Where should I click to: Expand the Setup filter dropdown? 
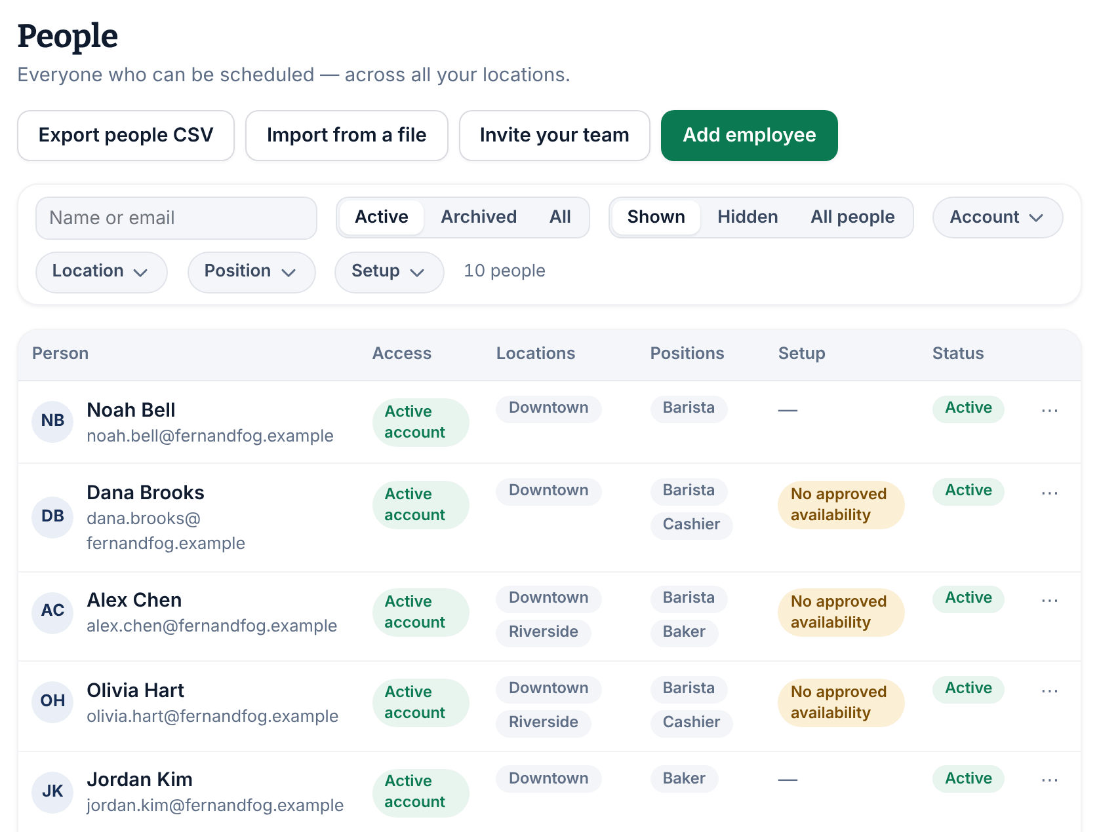click(389, 272)
